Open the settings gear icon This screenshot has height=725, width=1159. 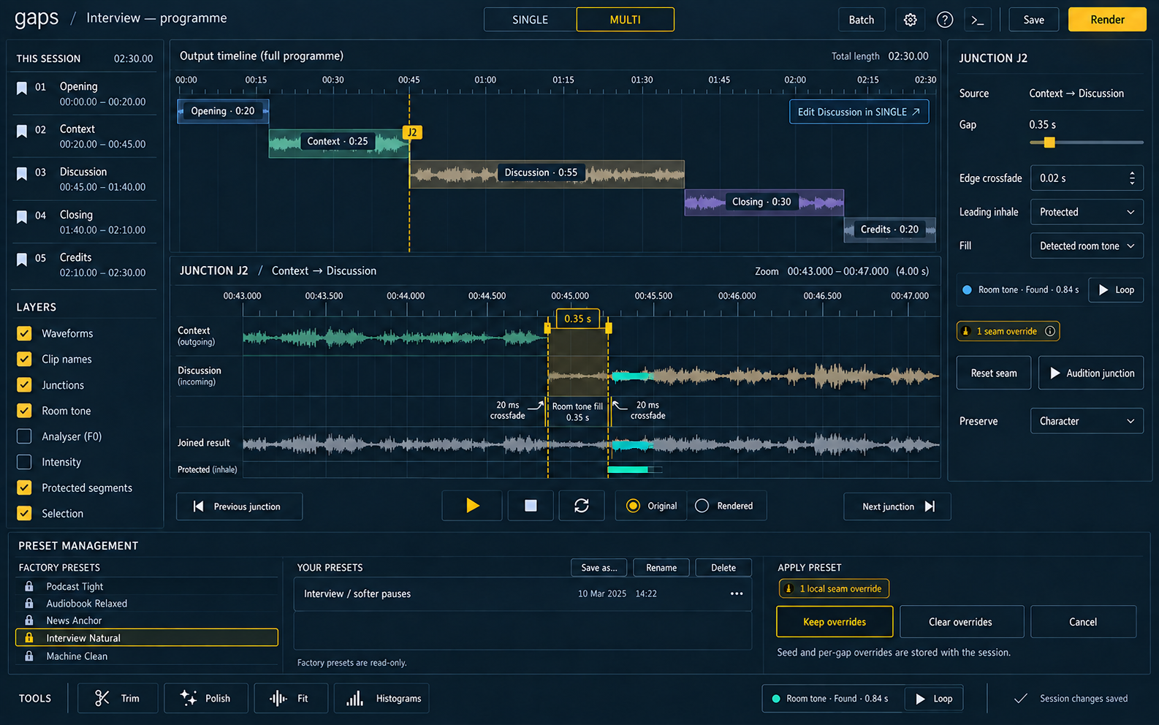pos(910,20)
